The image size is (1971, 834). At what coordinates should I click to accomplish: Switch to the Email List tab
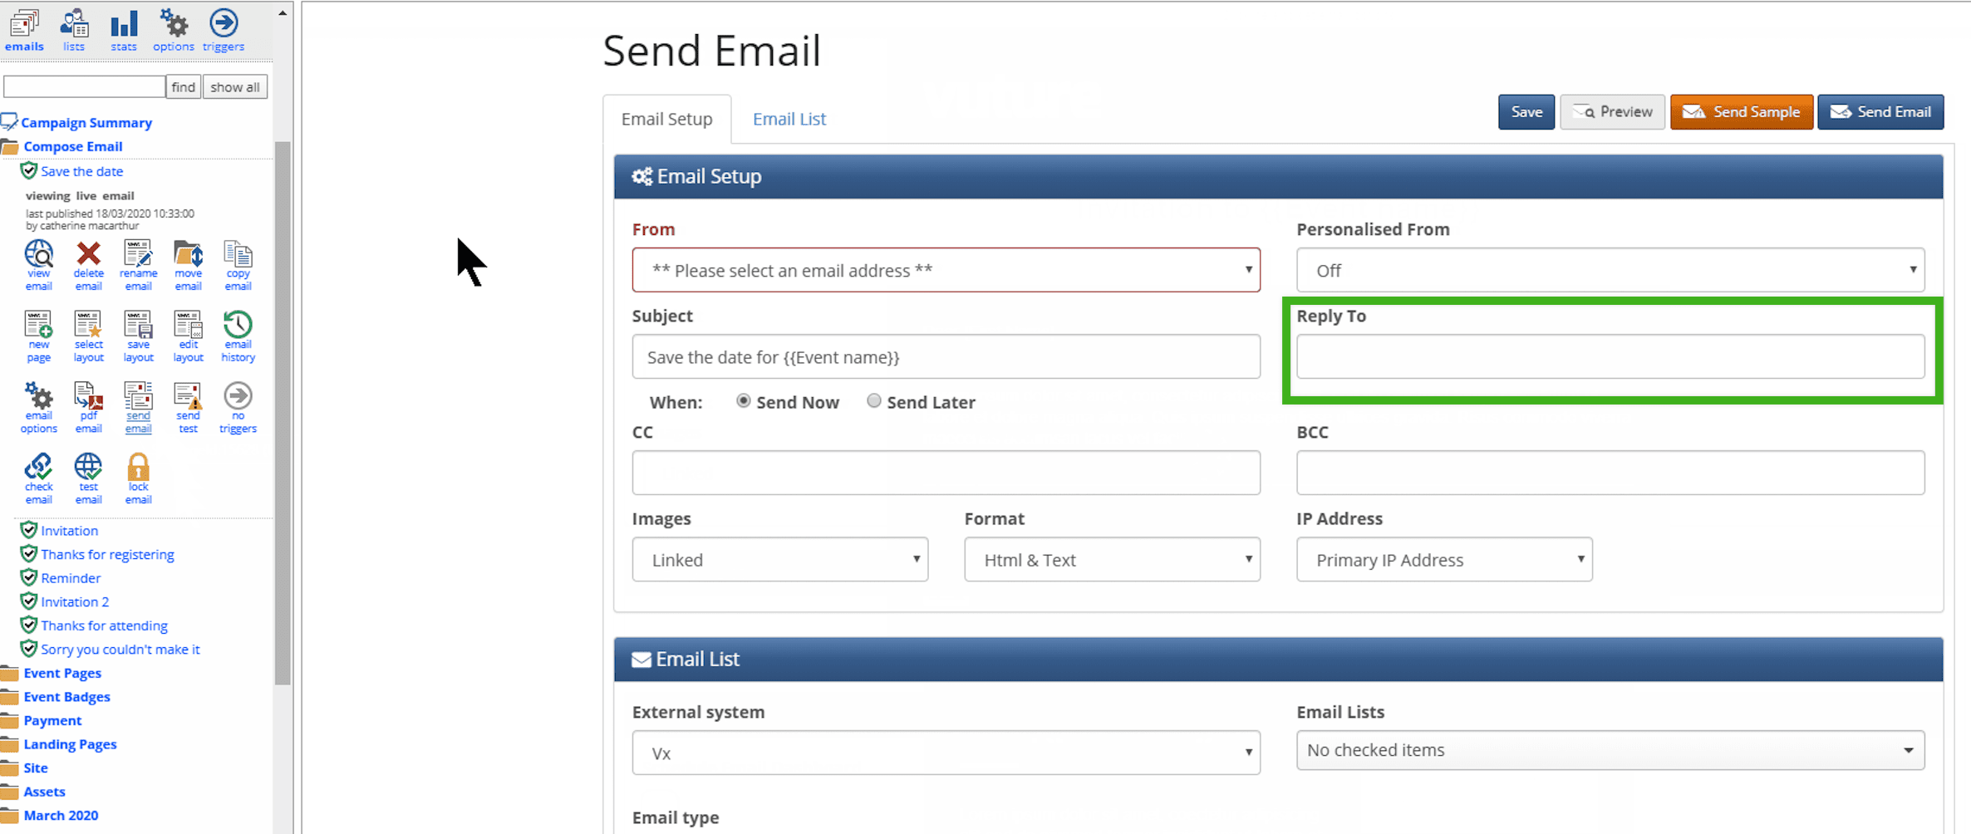click(x=789, y=119)
